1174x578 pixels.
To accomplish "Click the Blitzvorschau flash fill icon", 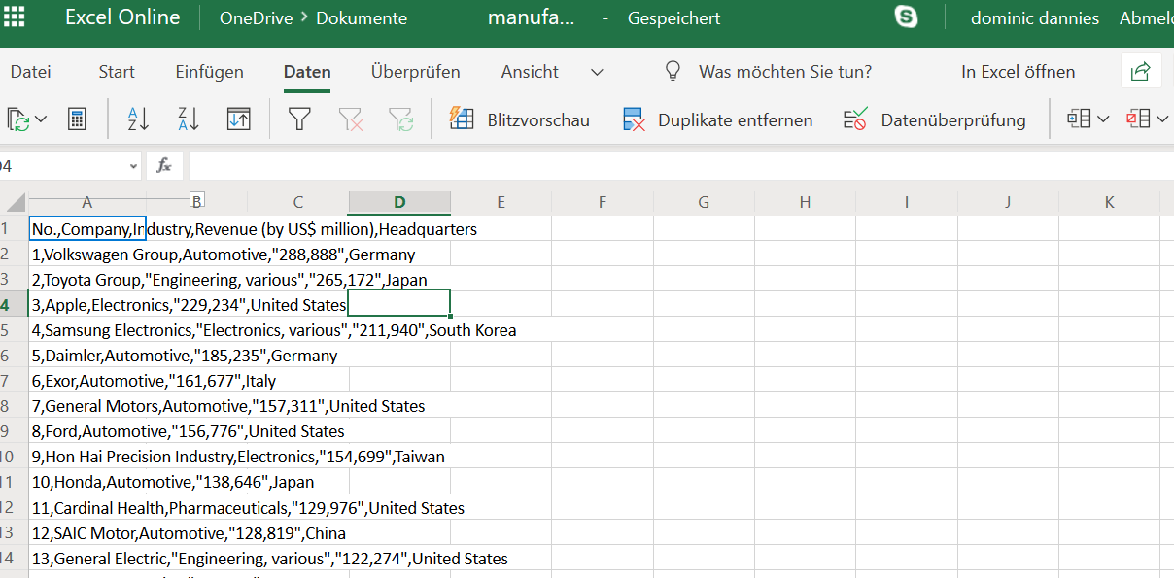I will (x=461, y=119).
